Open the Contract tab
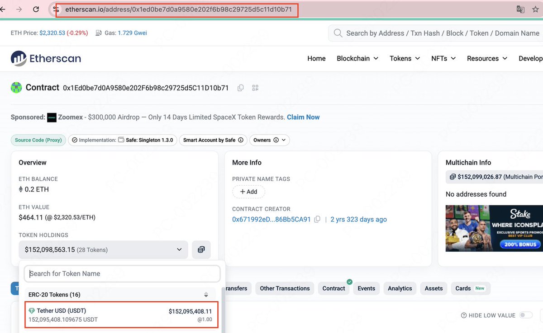The height and width of the screenshot is (333, 543). click(334, 288)
